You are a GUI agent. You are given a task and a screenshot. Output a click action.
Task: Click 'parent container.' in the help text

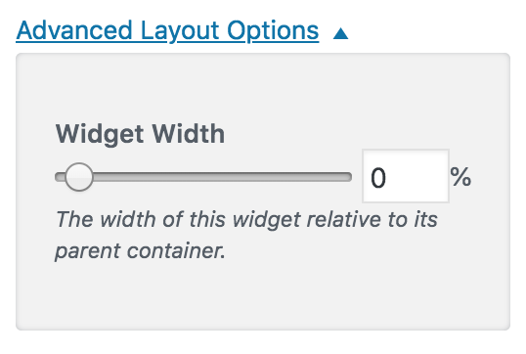(140, 251)
